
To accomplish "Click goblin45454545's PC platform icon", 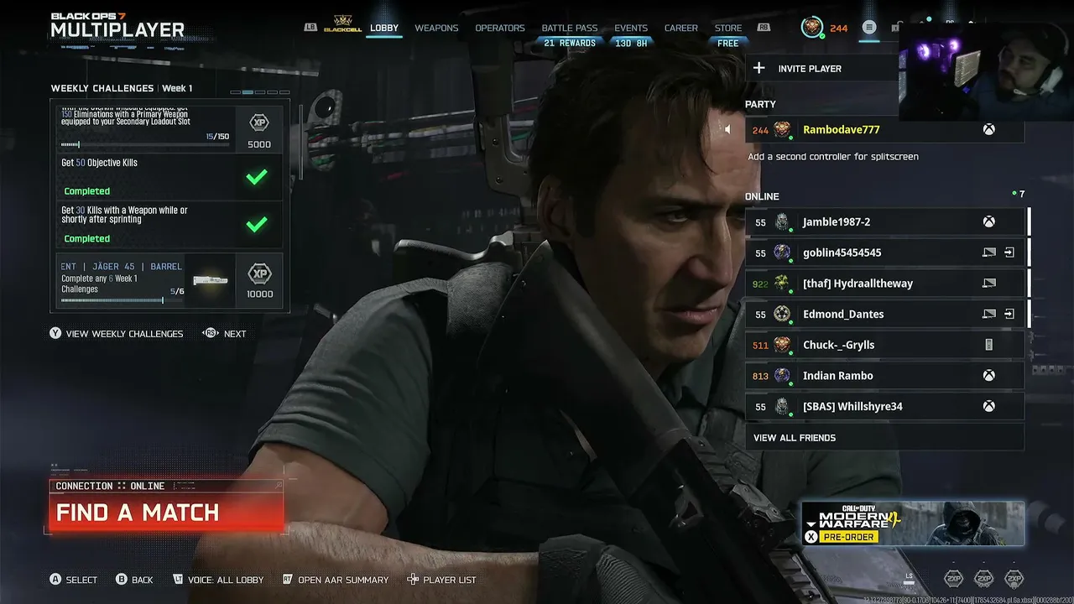I will pyautogui.click(x=989, y=253).
